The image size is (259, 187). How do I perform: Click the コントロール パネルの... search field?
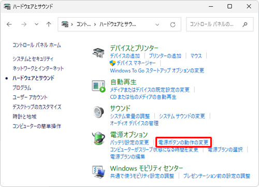coord(220,24)
